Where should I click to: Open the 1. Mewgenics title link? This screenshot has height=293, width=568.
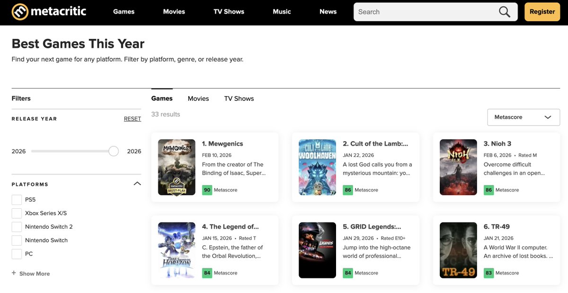(222, 143)
